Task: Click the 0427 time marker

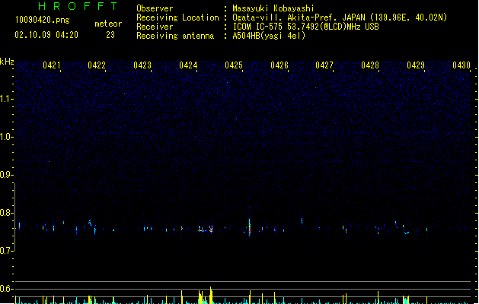Action: coord(324,65)
